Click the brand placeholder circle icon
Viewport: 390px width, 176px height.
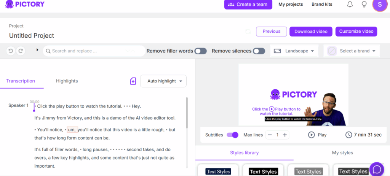tap(332, 51)
